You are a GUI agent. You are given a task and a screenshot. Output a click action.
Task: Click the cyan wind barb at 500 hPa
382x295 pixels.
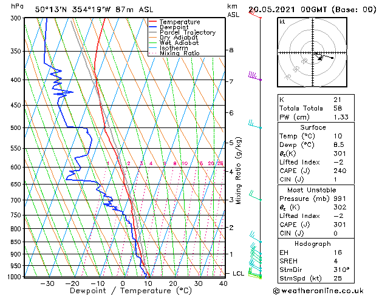tap(255, 124)
